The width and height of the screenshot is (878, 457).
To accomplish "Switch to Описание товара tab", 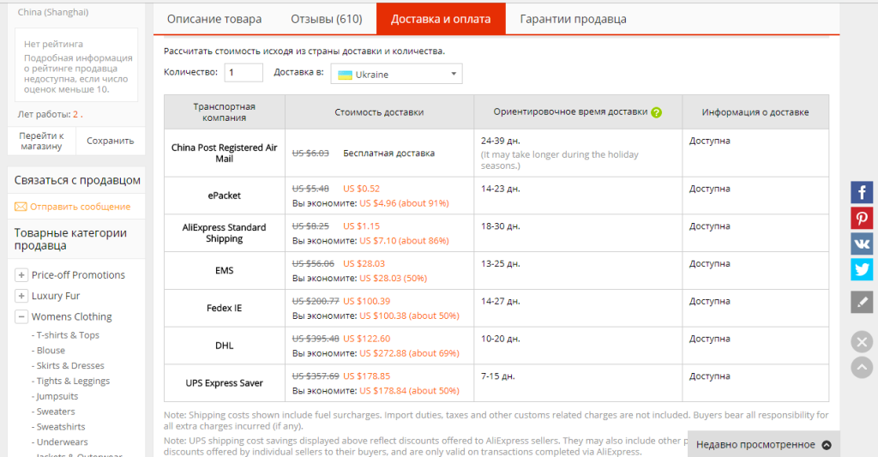I will pyautogui.click(x=213, y=19).
